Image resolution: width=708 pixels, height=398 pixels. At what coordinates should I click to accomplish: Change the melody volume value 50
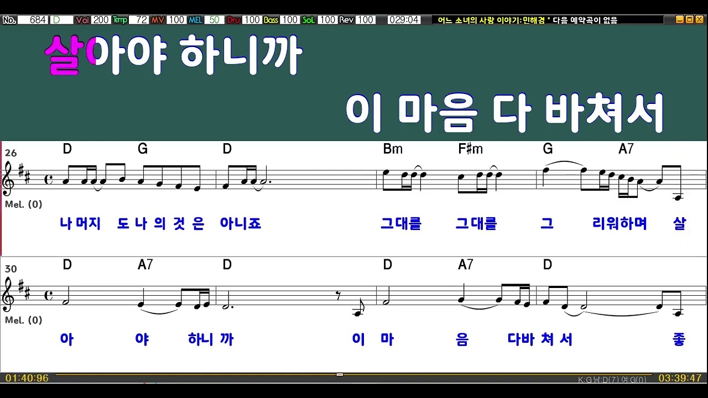(x=214, y=20)
